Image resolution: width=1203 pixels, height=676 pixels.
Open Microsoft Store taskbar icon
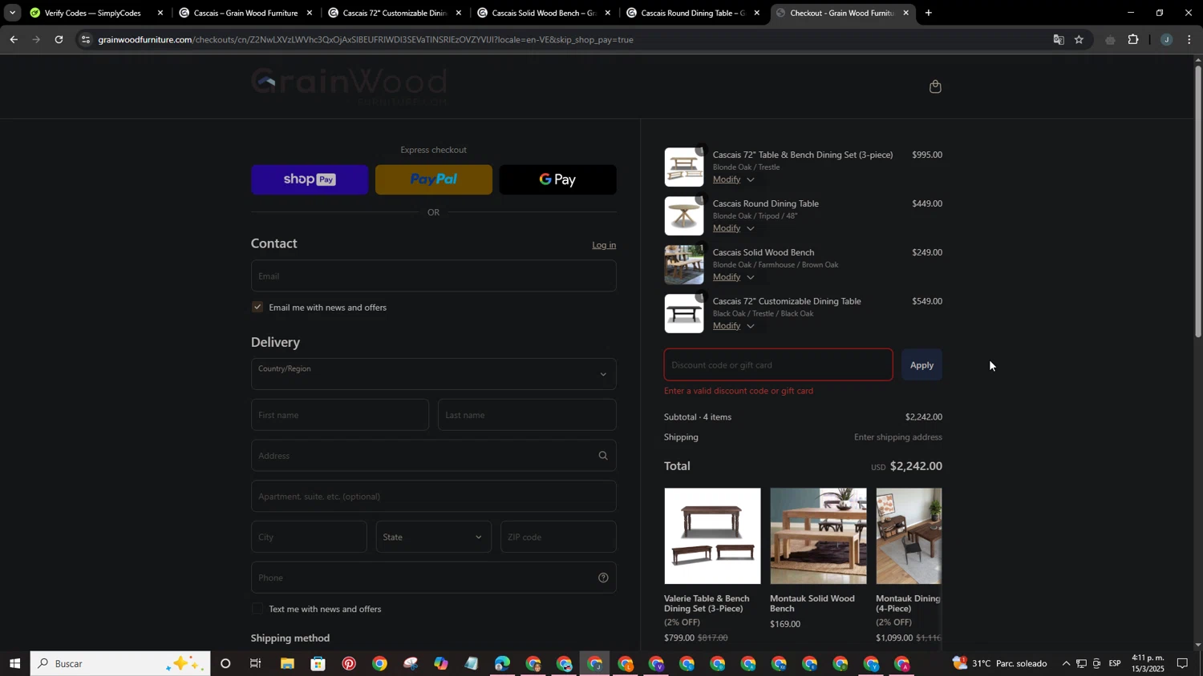(x=318, y=664)
